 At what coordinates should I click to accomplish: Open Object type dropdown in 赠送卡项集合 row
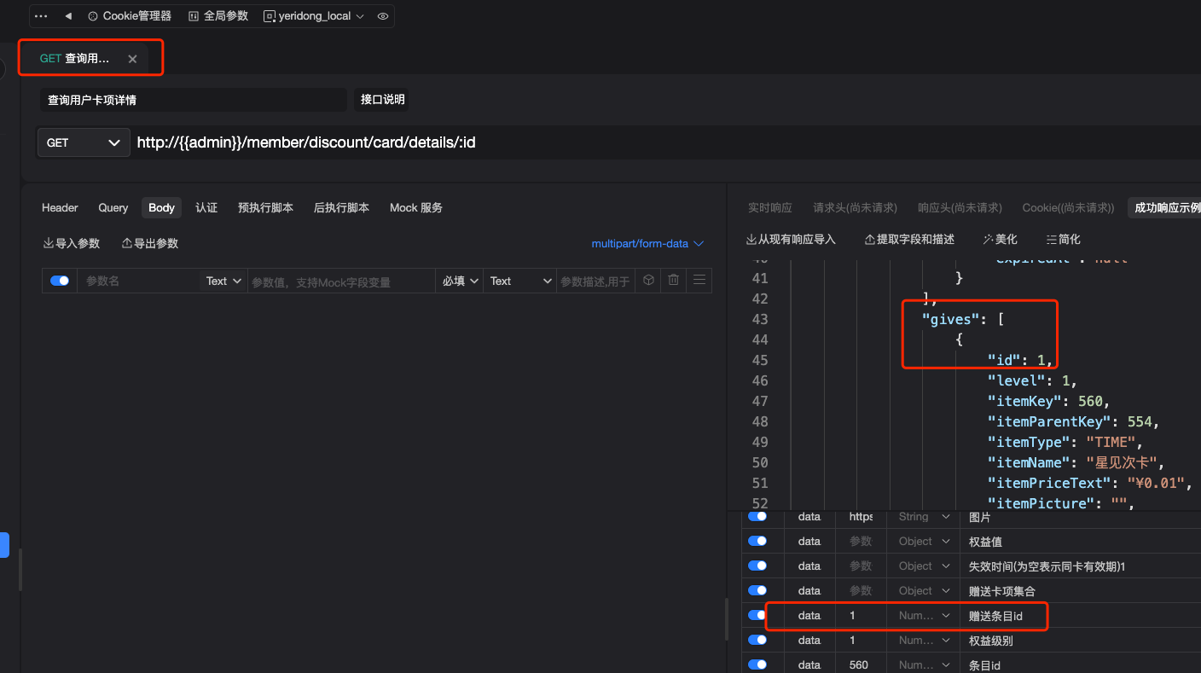coord(924,590)
